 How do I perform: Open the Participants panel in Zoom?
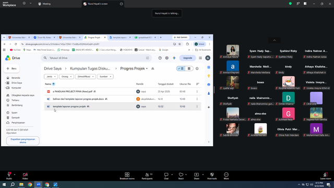[147, 176]
